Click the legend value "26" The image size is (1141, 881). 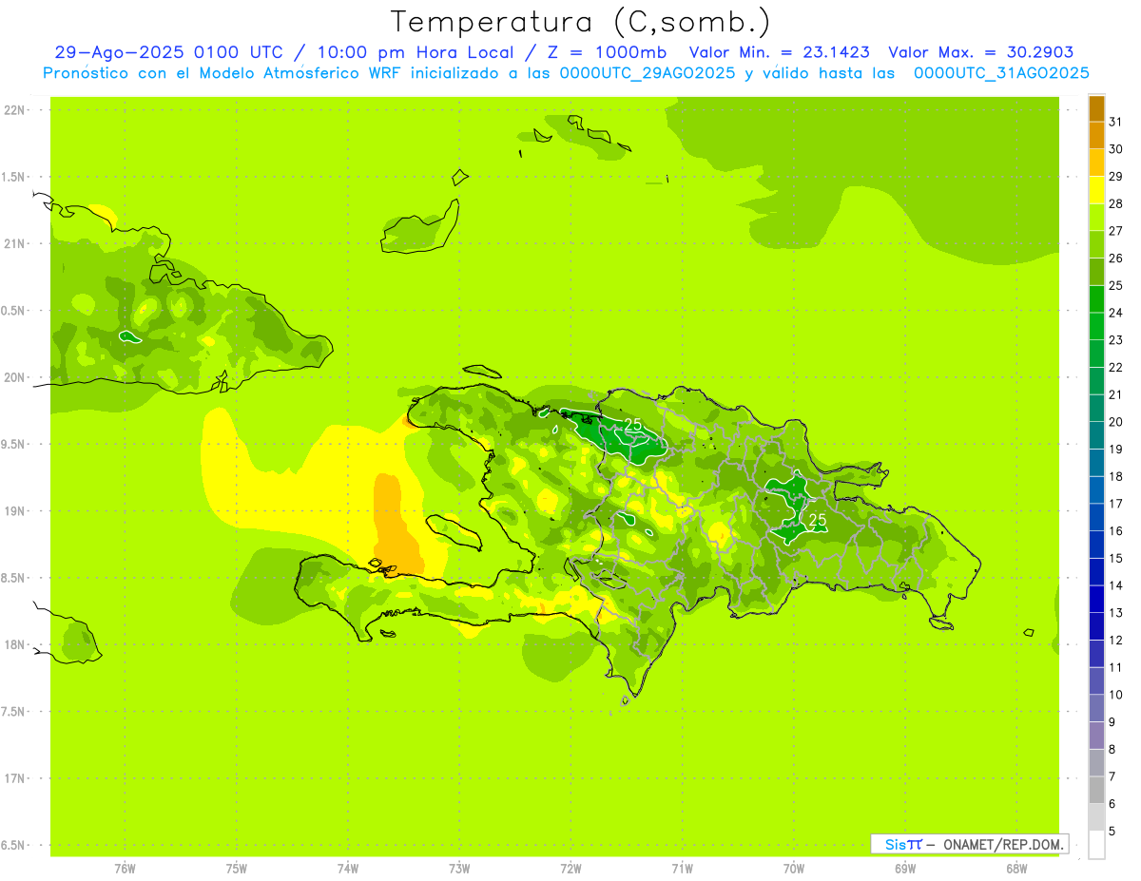pyautogui.click(x=1116, y=259)
